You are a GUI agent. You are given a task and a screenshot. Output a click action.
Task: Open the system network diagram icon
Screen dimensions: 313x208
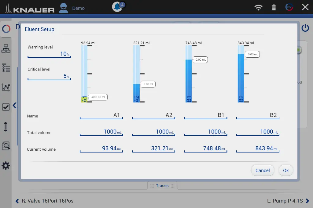(6, 48)
